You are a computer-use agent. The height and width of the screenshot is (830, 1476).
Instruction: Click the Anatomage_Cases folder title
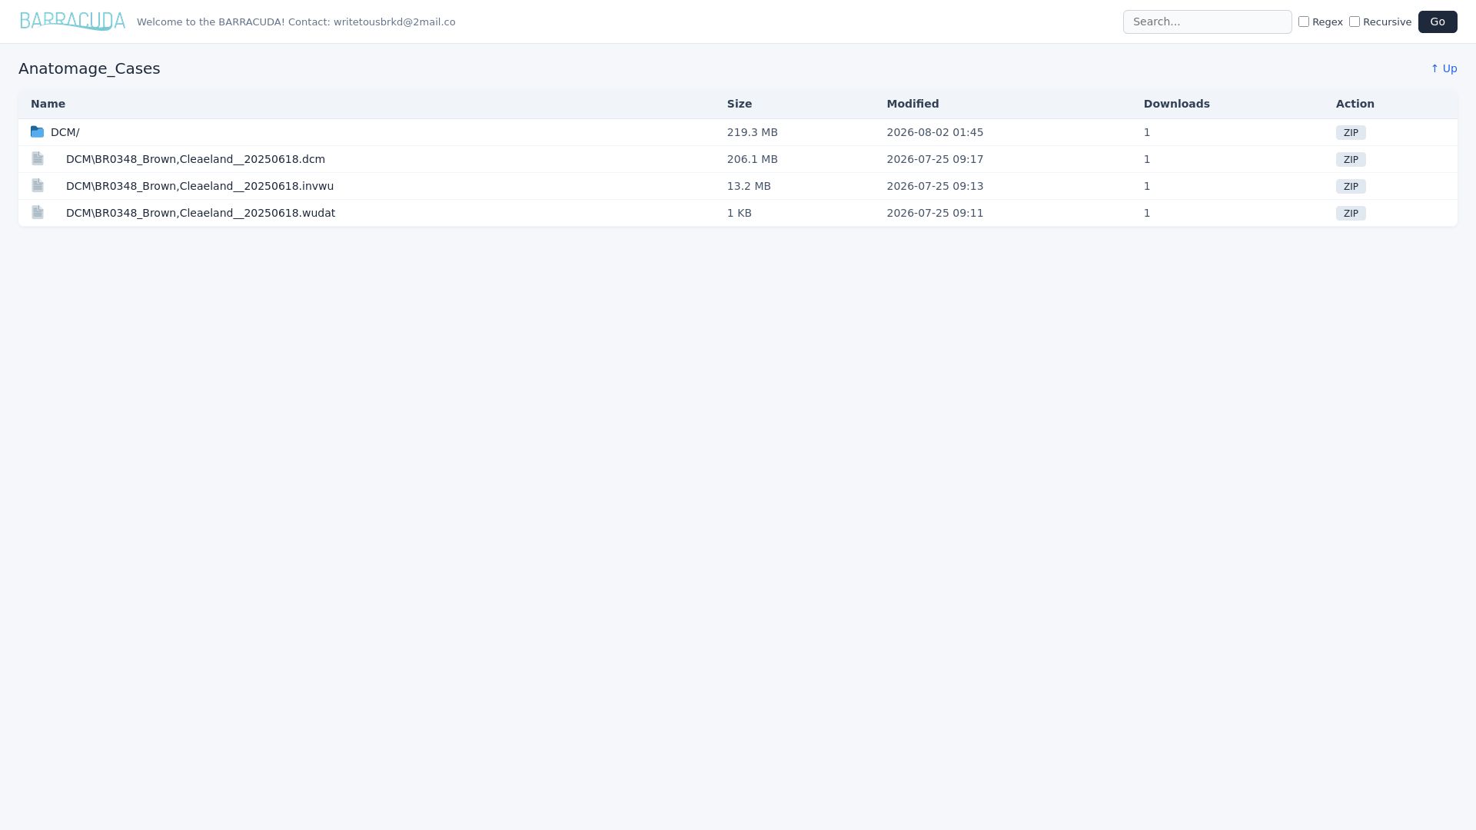click(x=89, y=68)
